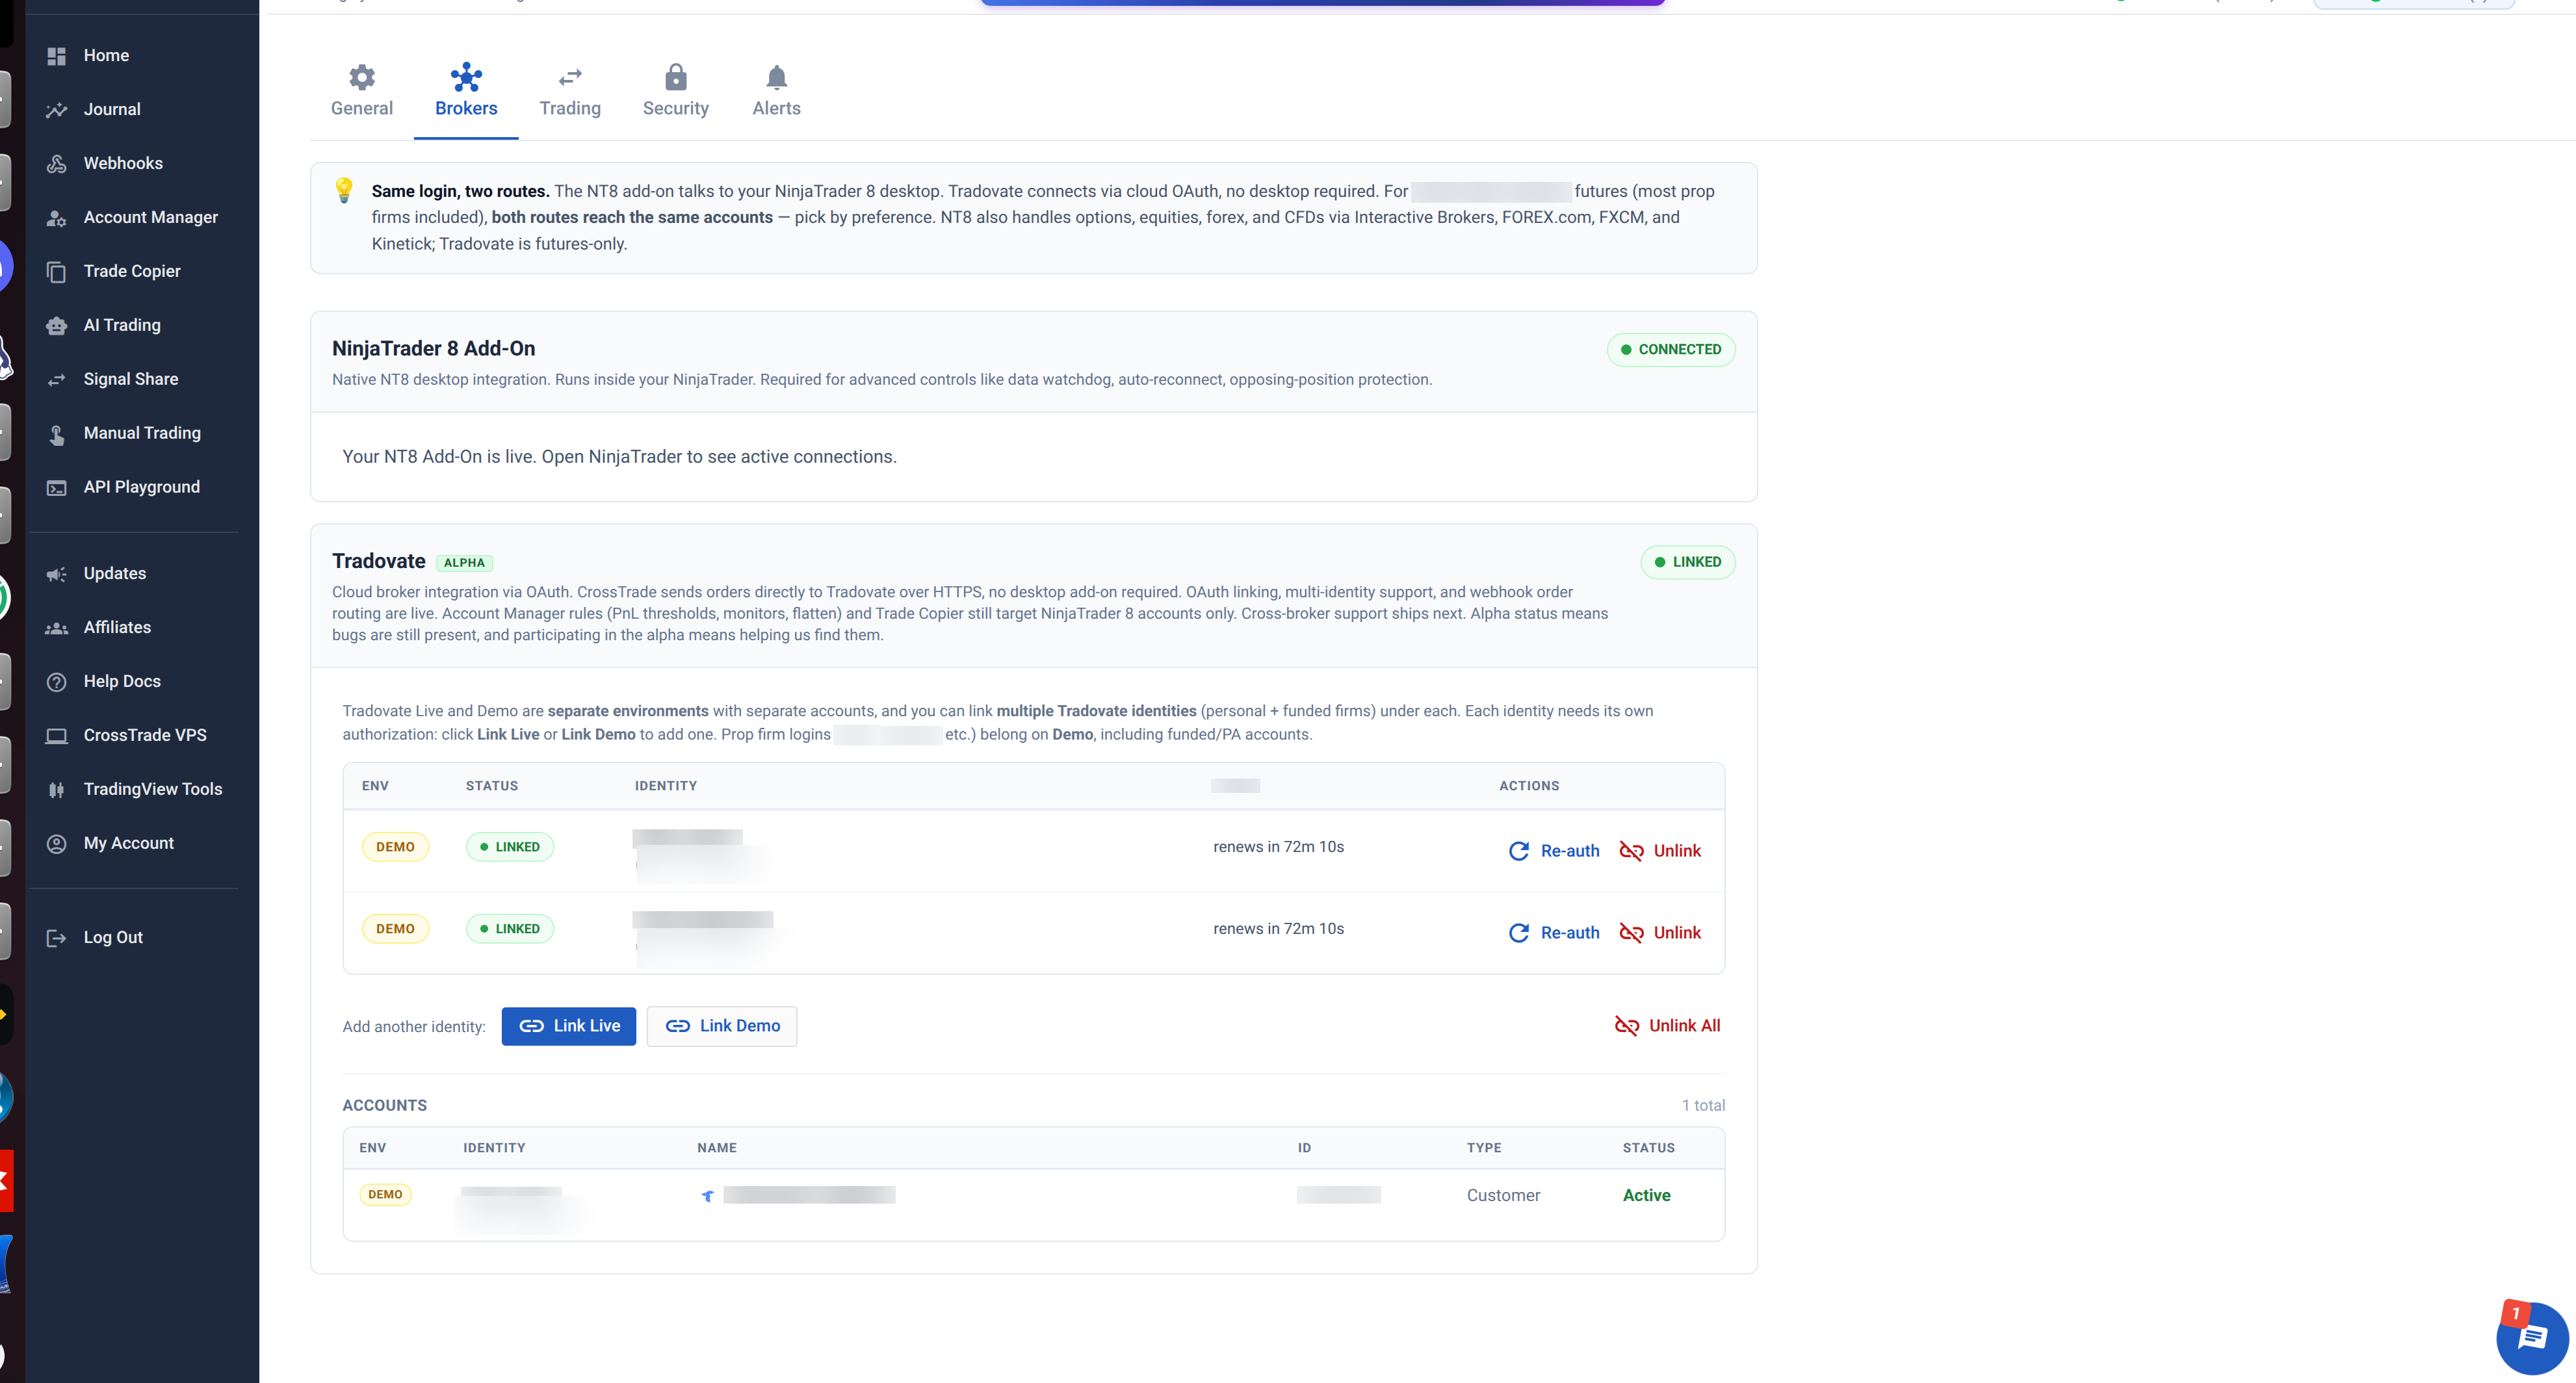Click the '1 total' accounts count
The width and height of the screenshot is (2576, 1383).
(1703, 1105)
